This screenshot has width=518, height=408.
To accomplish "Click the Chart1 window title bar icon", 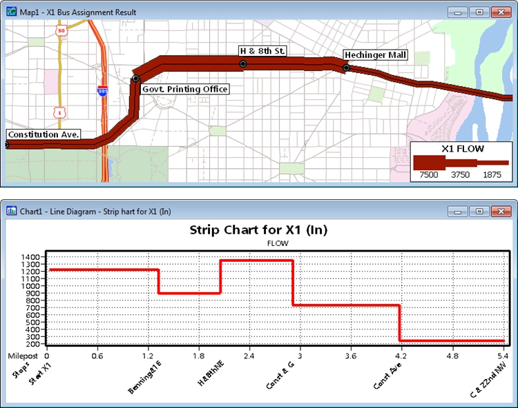I will (x=11, y=210).
